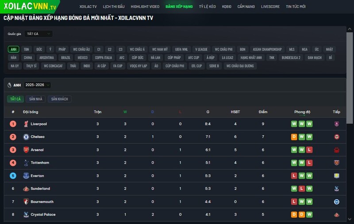Open next opponent crest in Tottenham row

coord(337,163)
